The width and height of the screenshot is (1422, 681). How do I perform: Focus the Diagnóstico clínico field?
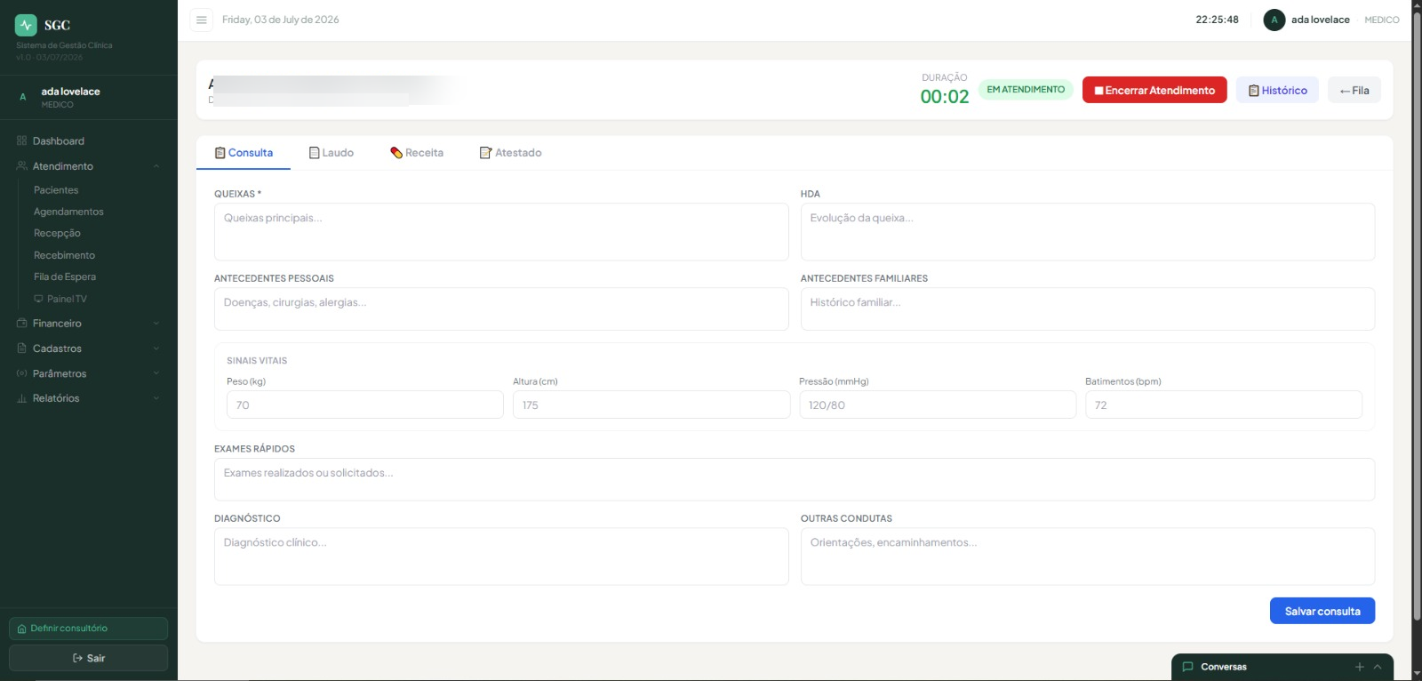(x=501, y=557)
